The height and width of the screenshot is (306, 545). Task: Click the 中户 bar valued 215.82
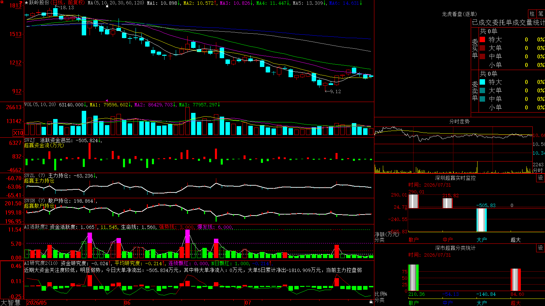[448, 203]
